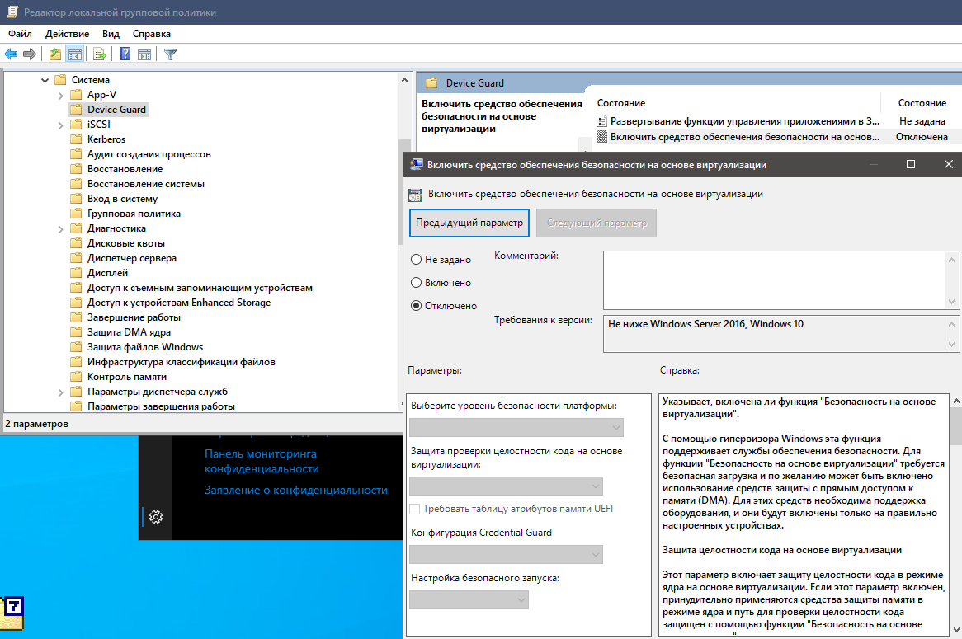This screenshot has width=962, height=639.
Task: Click the policy icon of the 'Развертывание функции' row
Action: 601,121
